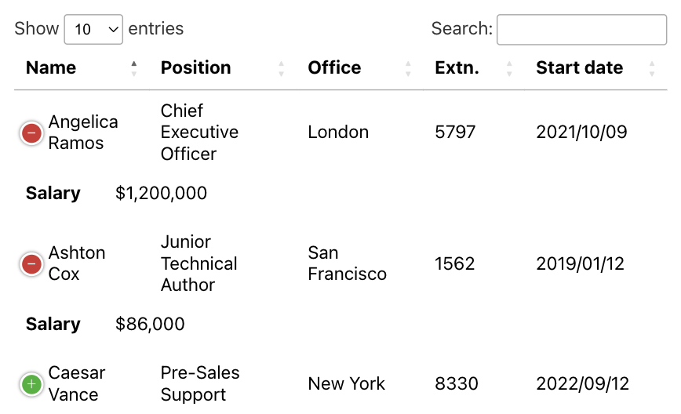Select the extension 8330 cell
The width and height of the screenshot is (681, 414).
[x=457, y=383]
